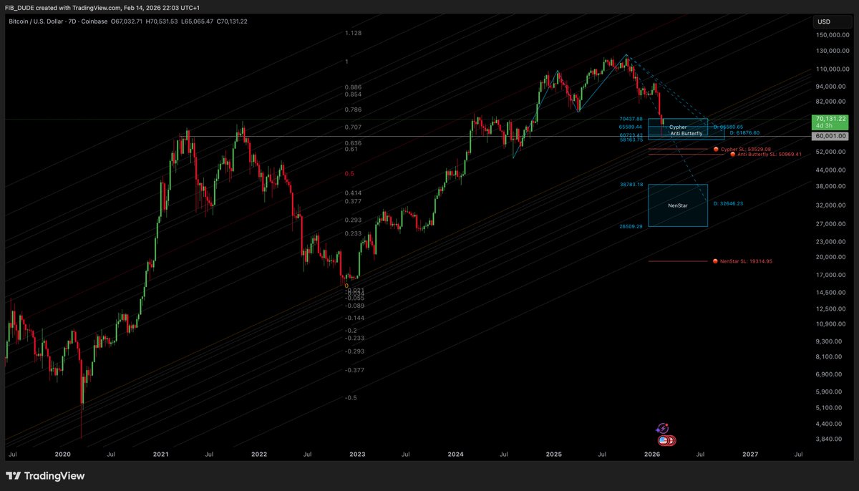Click the green 70,131.22 current price label
Viewport: 859px width, 491px height.
[830, 122]
